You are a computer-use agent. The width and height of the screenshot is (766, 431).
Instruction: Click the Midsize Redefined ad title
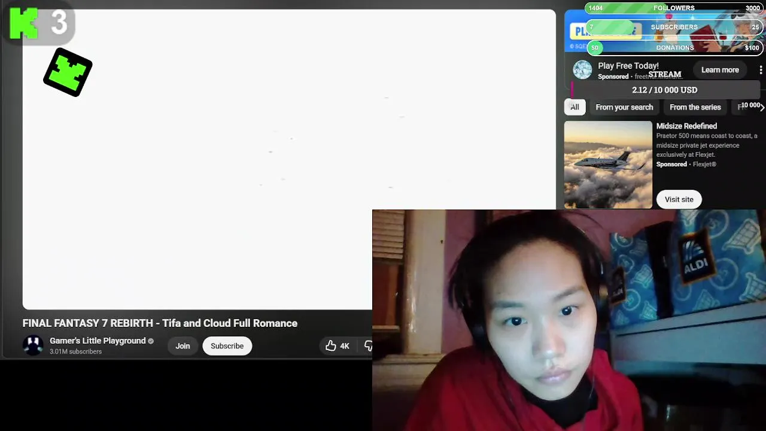(686, 126)
